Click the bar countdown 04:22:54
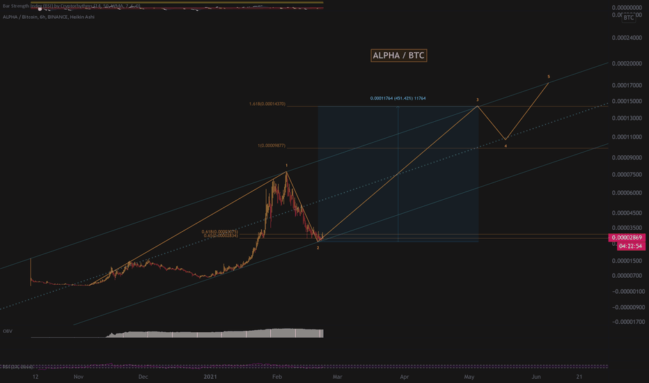Screen dimensions: 649x383 point(631,246)
